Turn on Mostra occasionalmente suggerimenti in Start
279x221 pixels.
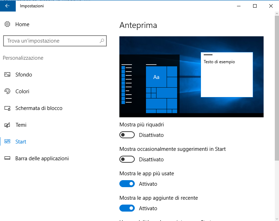127,159
